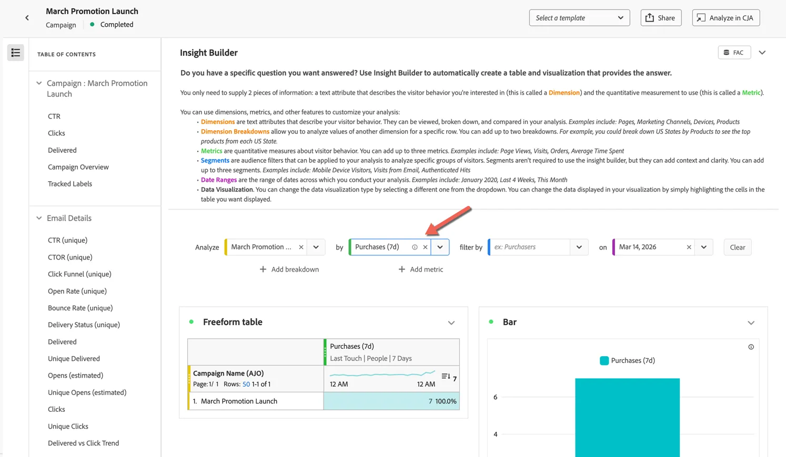Image resolution: width=786 pixels, height=457 pixels.
Task: Click the Purchases sparkline trend in table
Action: click(382, 374)
